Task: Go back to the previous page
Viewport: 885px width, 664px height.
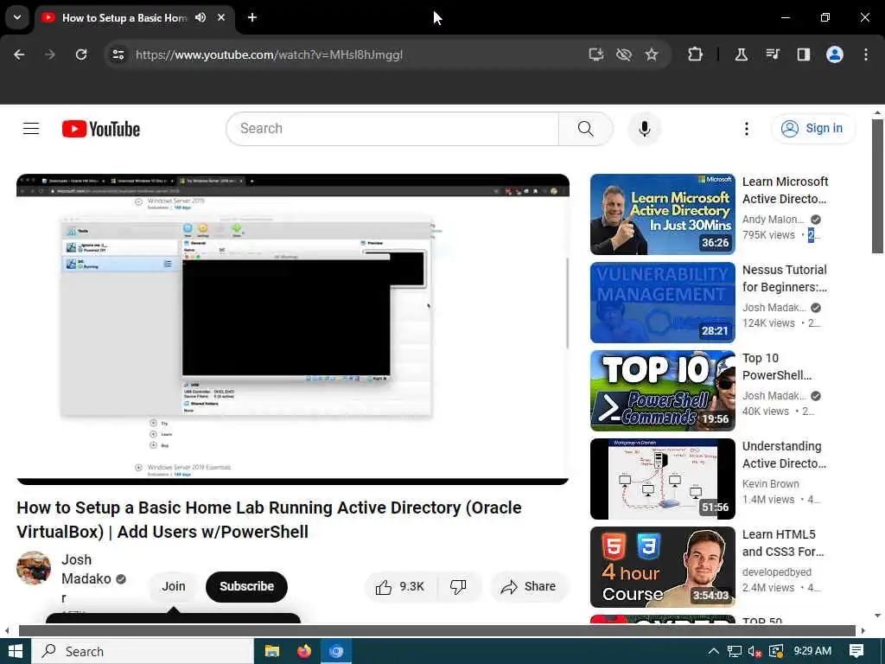Action: [x=19, y=54]
